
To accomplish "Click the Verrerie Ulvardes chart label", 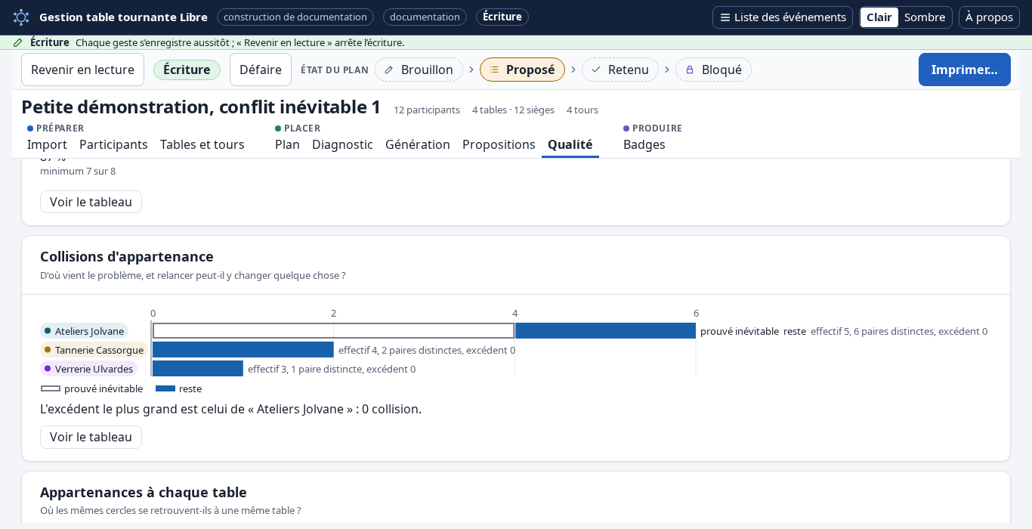I will click(88, 369).
